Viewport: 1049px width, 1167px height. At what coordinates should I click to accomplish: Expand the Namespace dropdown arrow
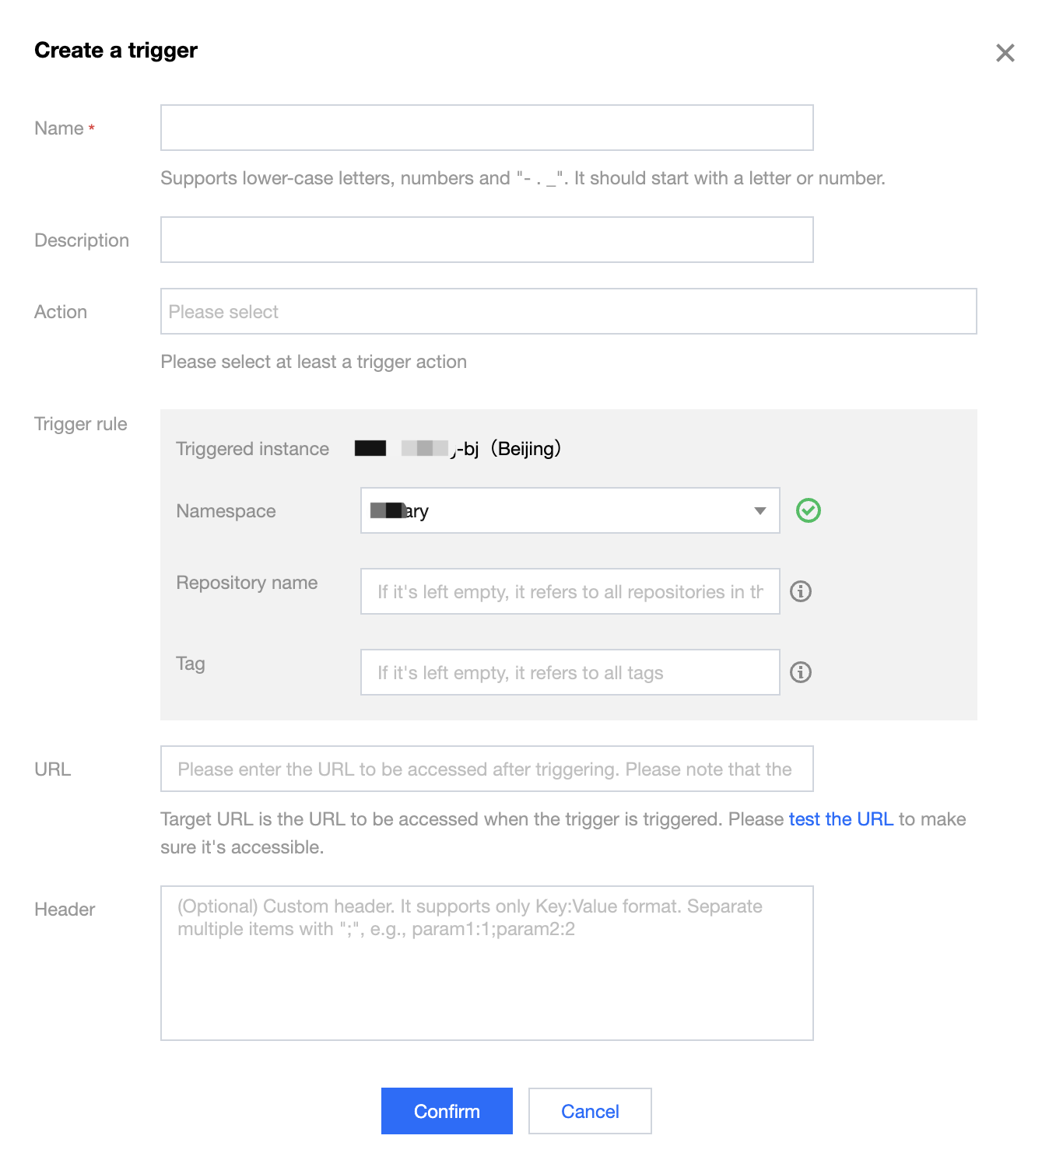click(760, 510)
